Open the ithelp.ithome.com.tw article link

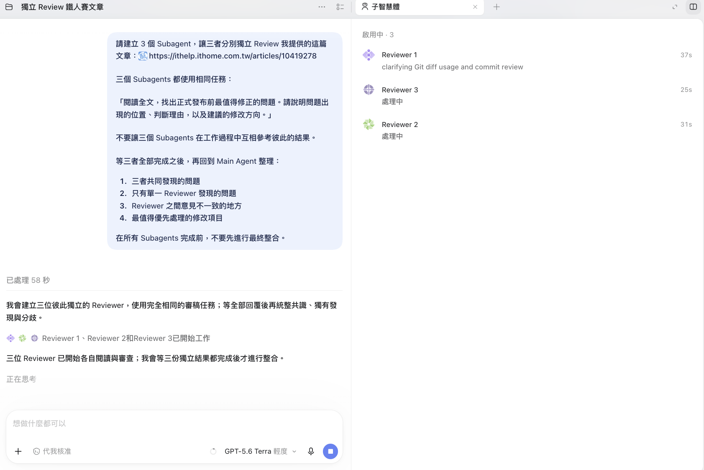point(233,56)
